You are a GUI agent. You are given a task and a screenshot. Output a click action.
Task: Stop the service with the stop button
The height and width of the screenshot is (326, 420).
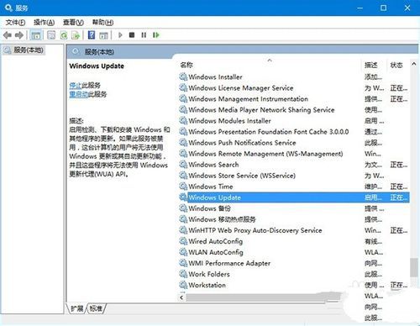coord(132,35)
